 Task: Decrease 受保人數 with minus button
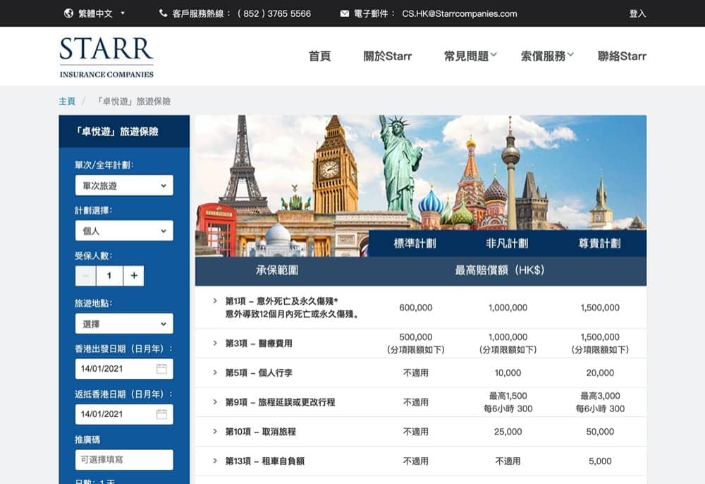click(x=85, y=276)
